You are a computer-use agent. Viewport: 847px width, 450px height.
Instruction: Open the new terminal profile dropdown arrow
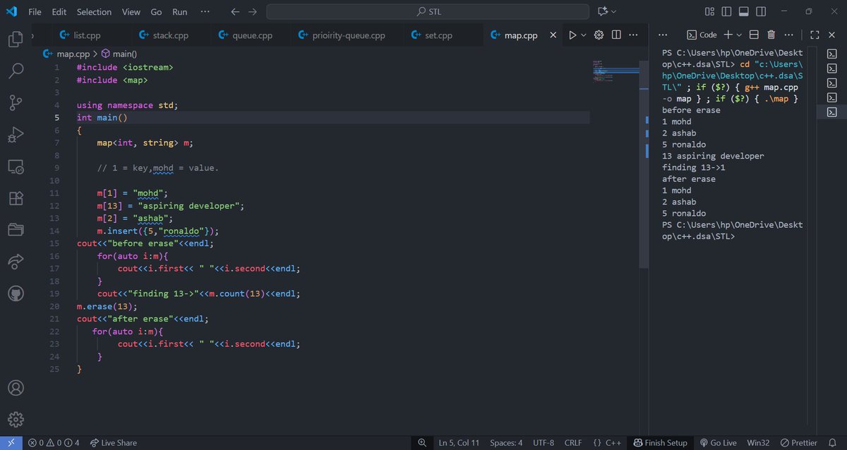(739, 35)
